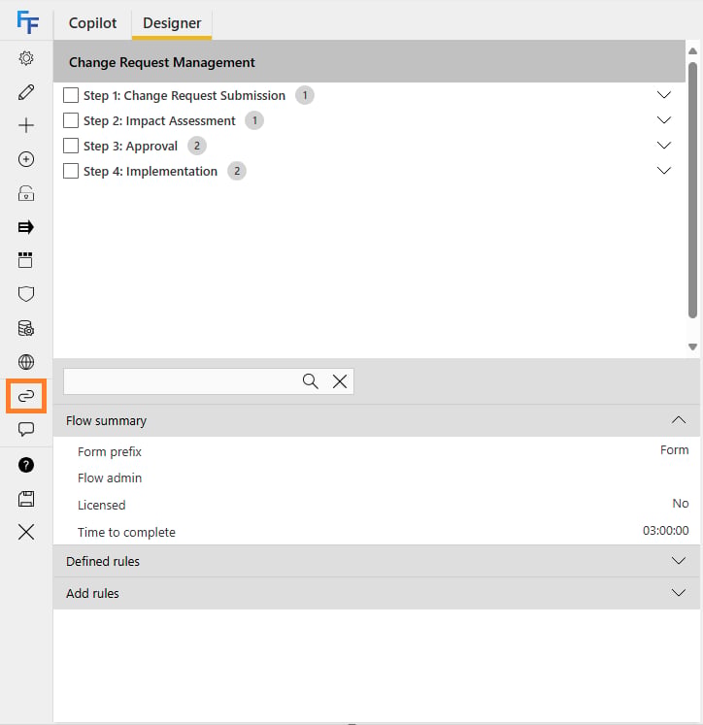
Task: Click the circled plus icon
Action: click(26, 159)
